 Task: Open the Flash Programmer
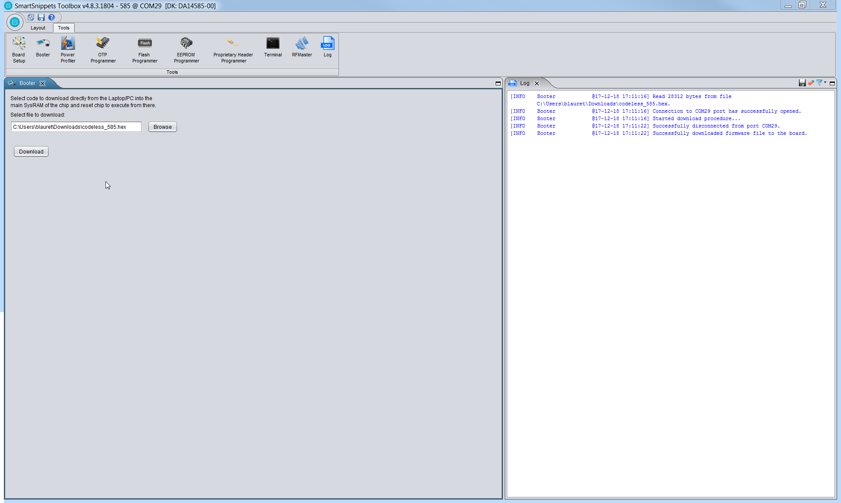click(x=145, y=50)
